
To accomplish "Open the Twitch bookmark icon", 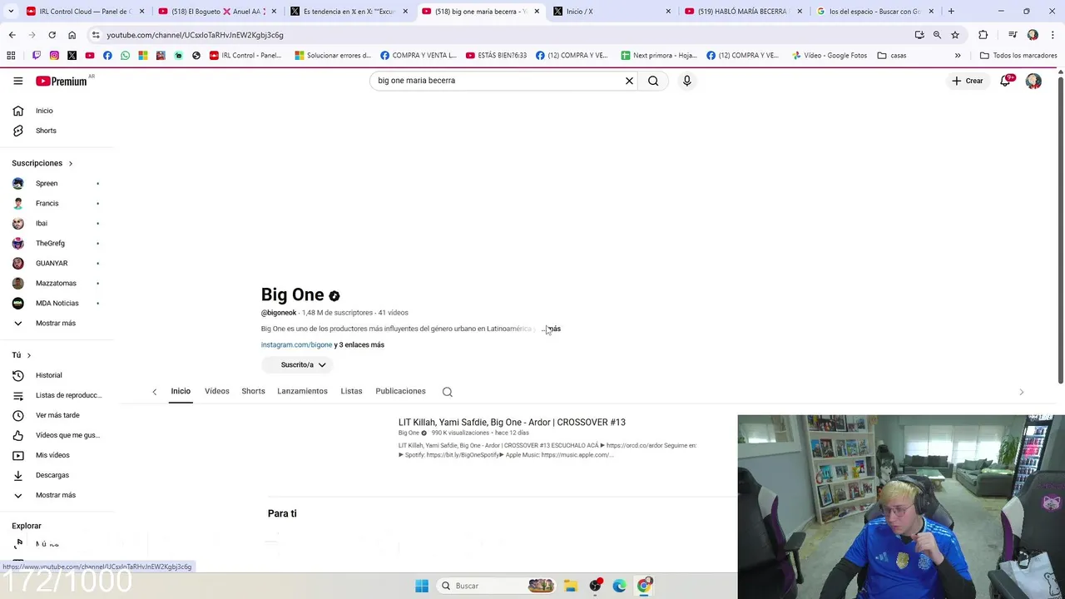I will pos(36,56).
